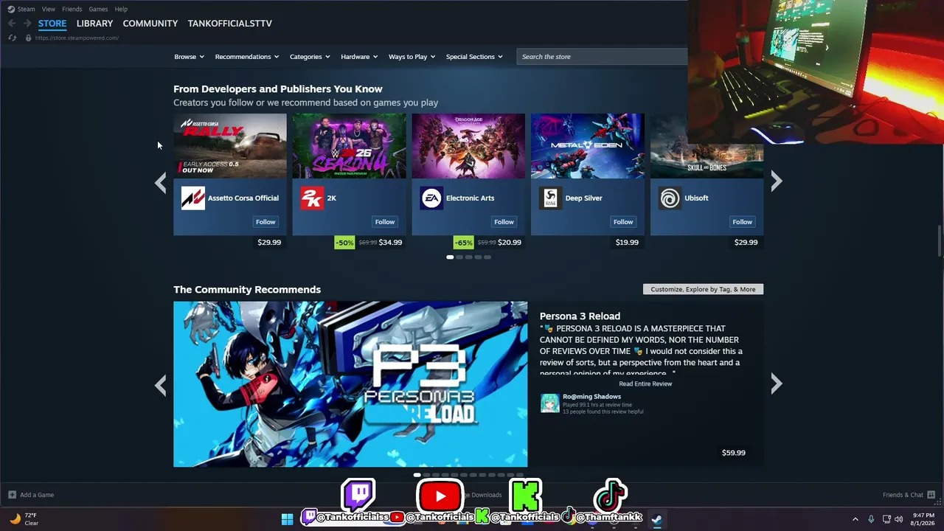Open the Games menu

98,9
